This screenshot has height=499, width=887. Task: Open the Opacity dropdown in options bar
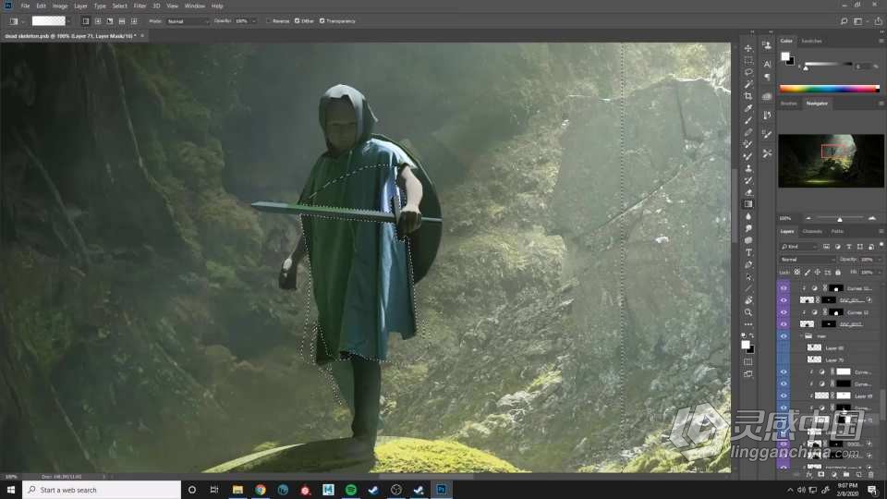click(254, 21)
